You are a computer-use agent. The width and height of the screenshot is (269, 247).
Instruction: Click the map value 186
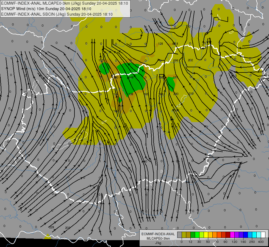[161, 94]
